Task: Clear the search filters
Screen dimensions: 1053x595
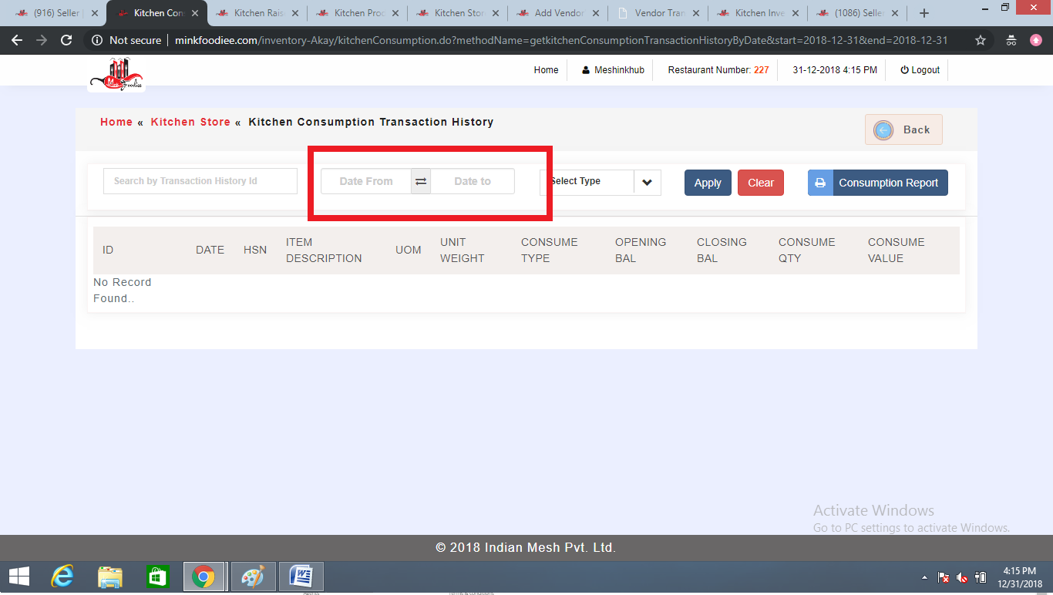Action: (761, 183)
